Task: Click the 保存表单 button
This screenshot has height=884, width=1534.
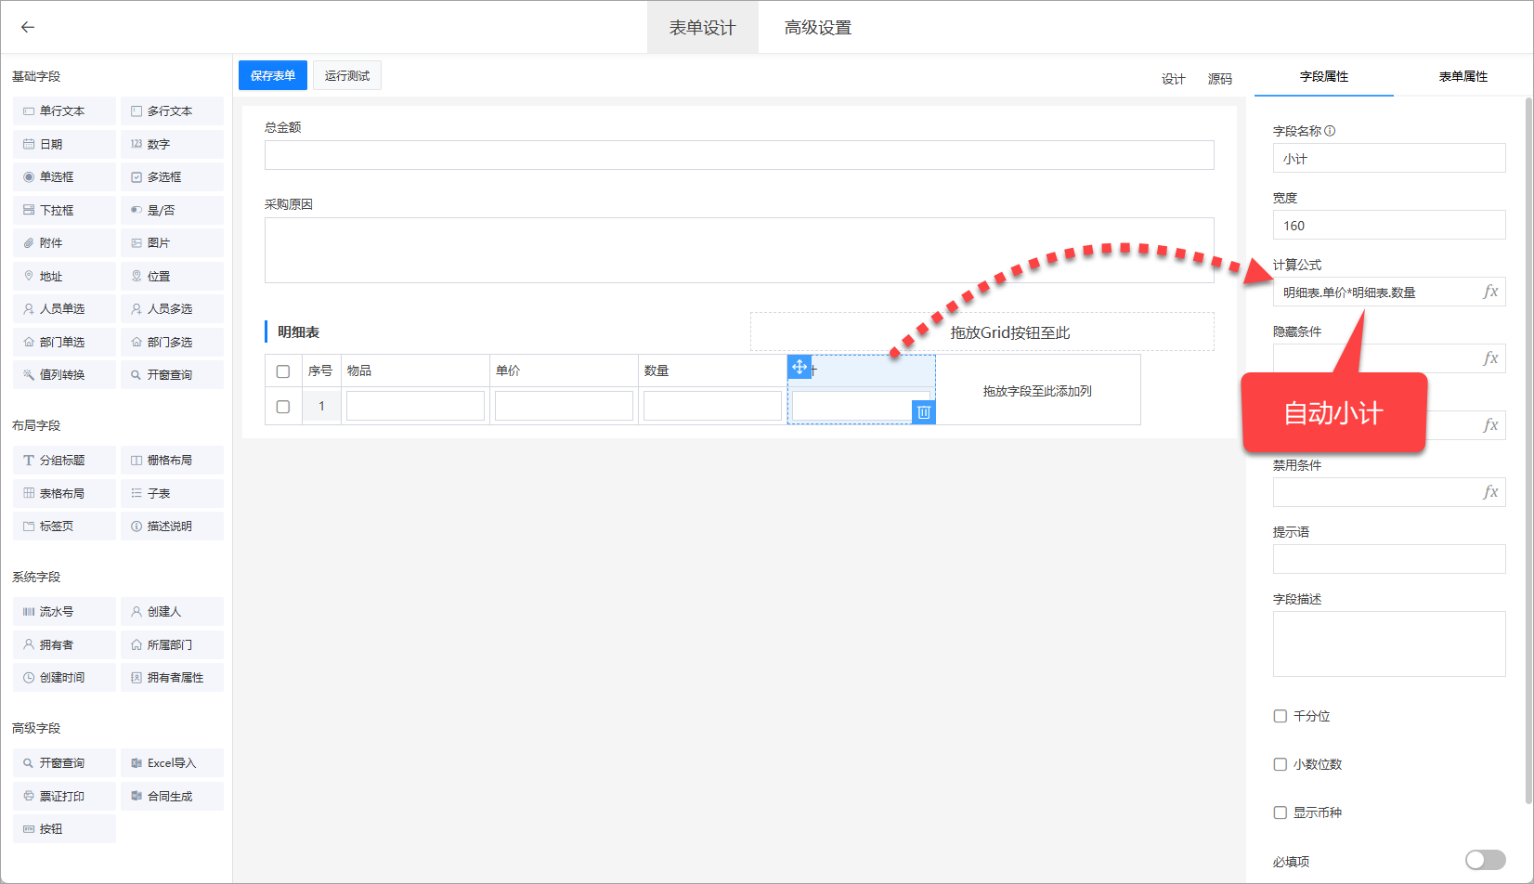Action: click(273, 76)
